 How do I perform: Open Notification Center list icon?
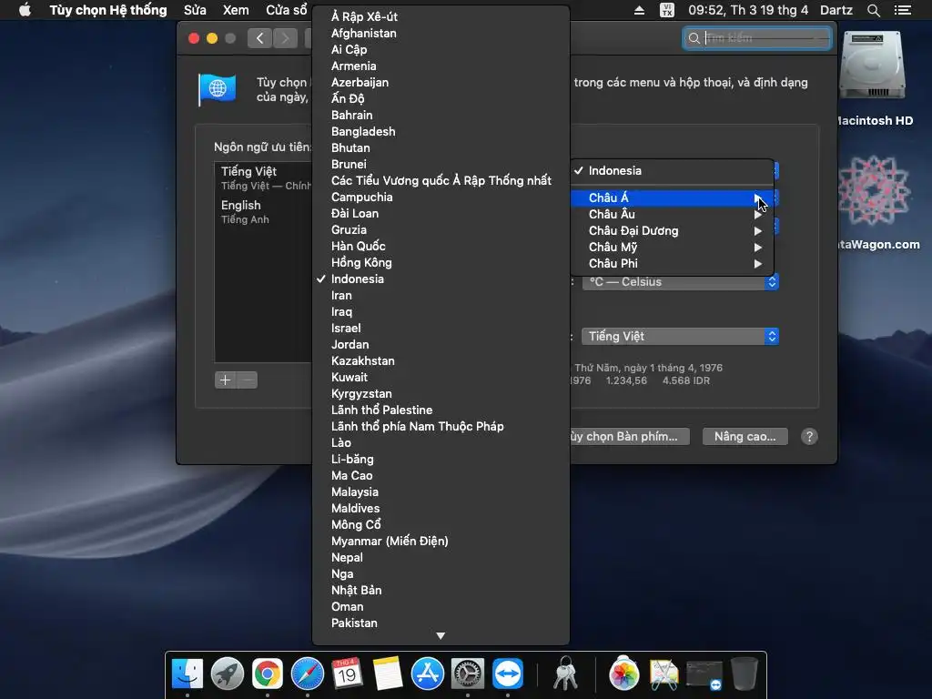pyautogui.click(x=903, y=10)
